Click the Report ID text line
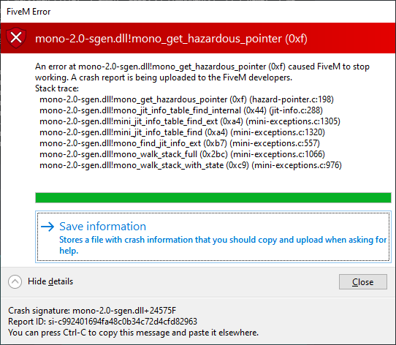This screenshot has height=345, width=396. pyautogui.click(x=102, y=322)
